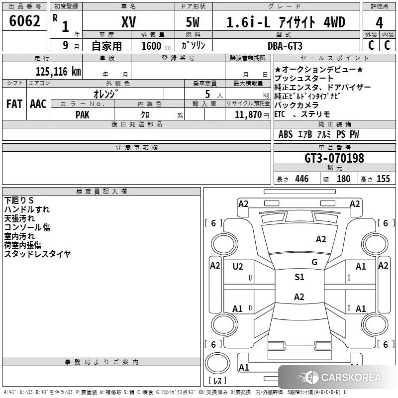Click the mileage value 125,116 km

click(x=58, y=72)
